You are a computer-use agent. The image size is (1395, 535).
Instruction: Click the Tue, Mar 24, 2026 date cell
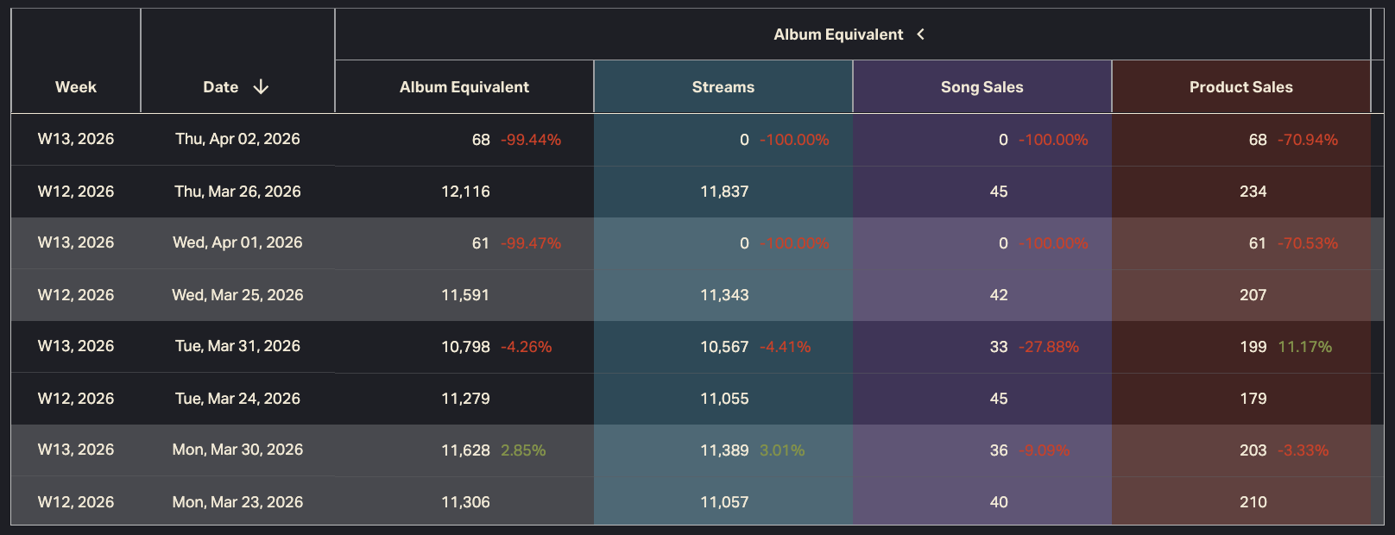237,399
